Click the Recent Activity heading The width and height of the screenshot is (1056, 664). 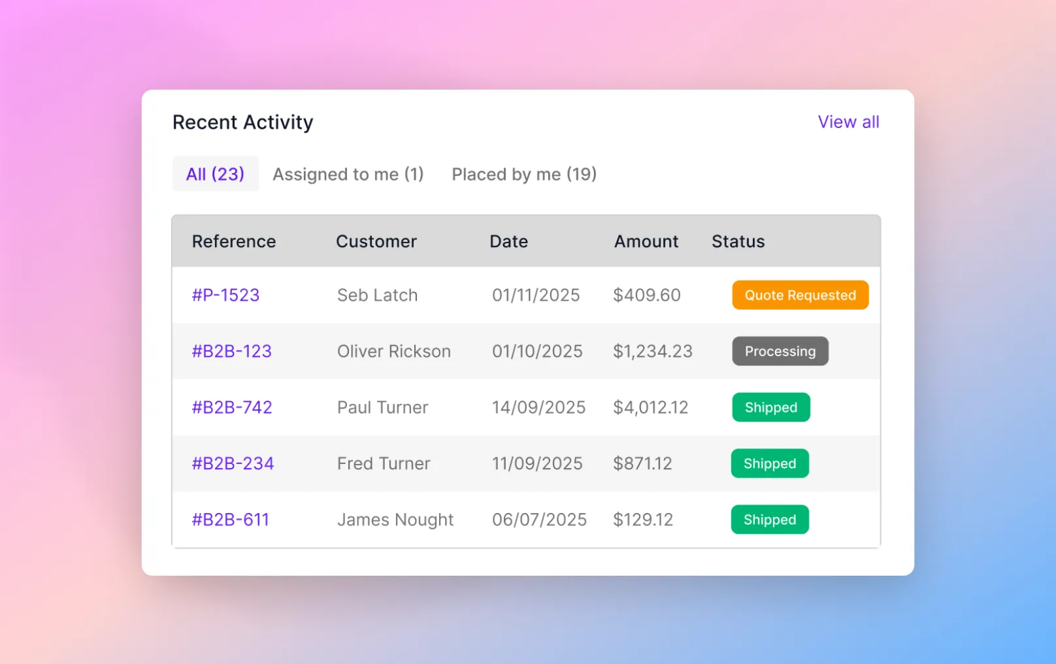click(x=243, y=122)
